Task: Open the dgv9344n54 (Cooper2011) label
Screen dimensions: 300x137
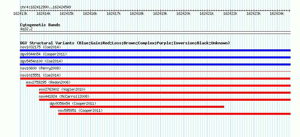Action: [x=43, y=54]
